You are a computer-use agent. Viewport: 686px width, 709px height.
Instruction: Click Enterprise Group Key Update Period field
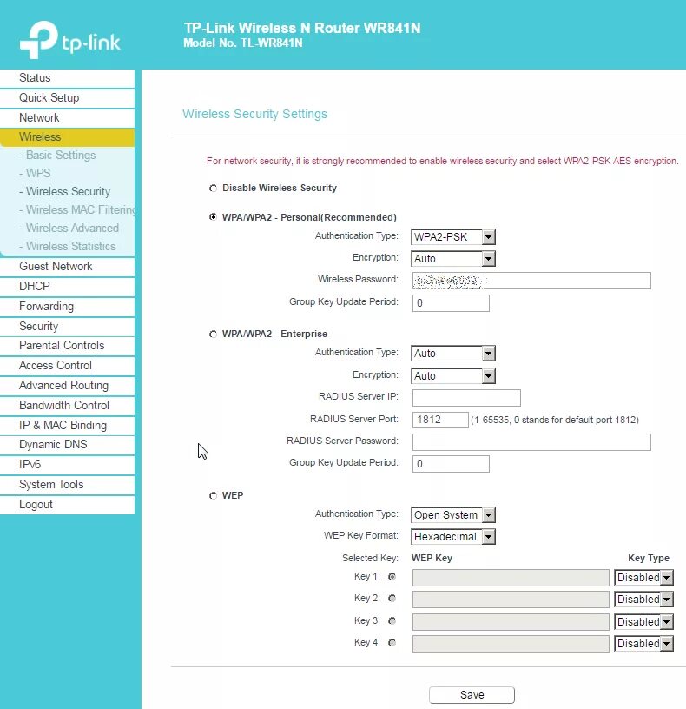click(x=451, y=464)
